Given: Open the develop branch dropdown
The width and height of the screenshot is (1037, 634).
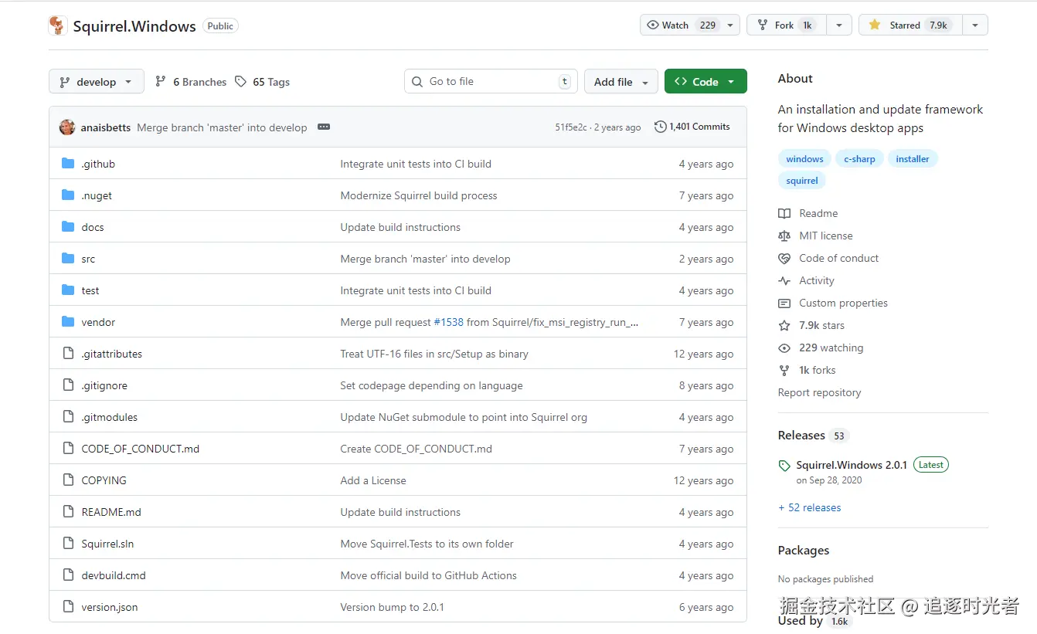Looking at the screenshot, I should [96, 82].
